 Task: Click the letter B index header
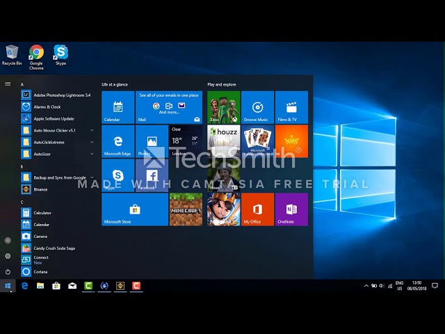tap(22, 167)
